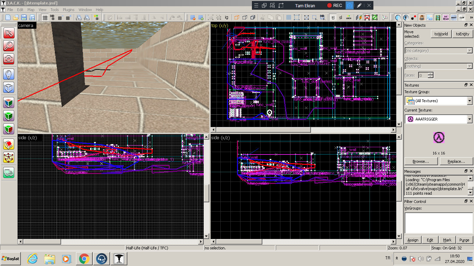Viewport: 474px width, 266px height.
Task: Click the ig ignore groups button
Action: click(227, 17)
